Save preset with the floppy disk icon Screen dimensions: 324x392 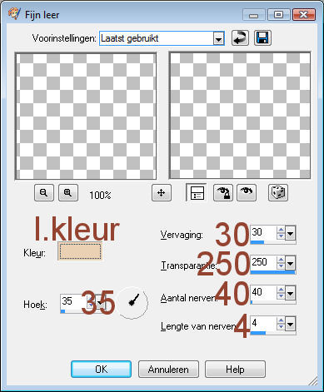(262, 38)
